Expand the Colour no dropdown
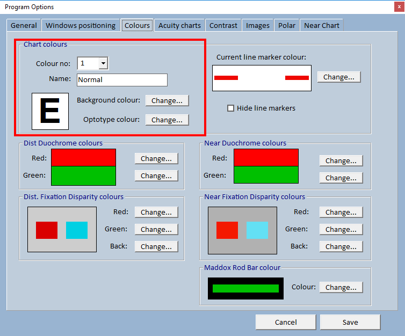The height and width of the screenshot is (336, 405). pos(103,63)
